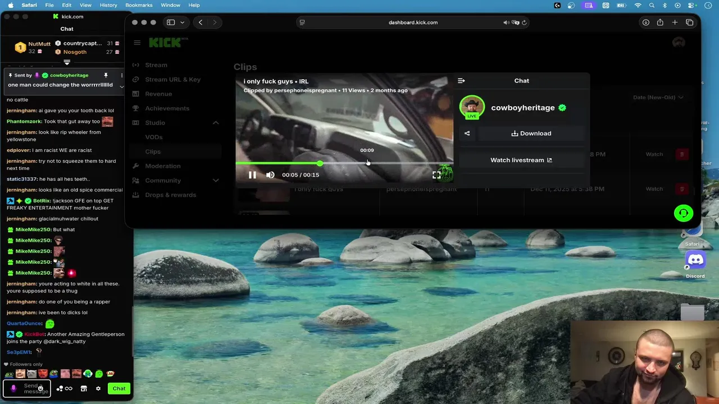Click tab audio speaker icon in address bar
The height and width of the screenshot is (404, 719).
pos(506,22)
